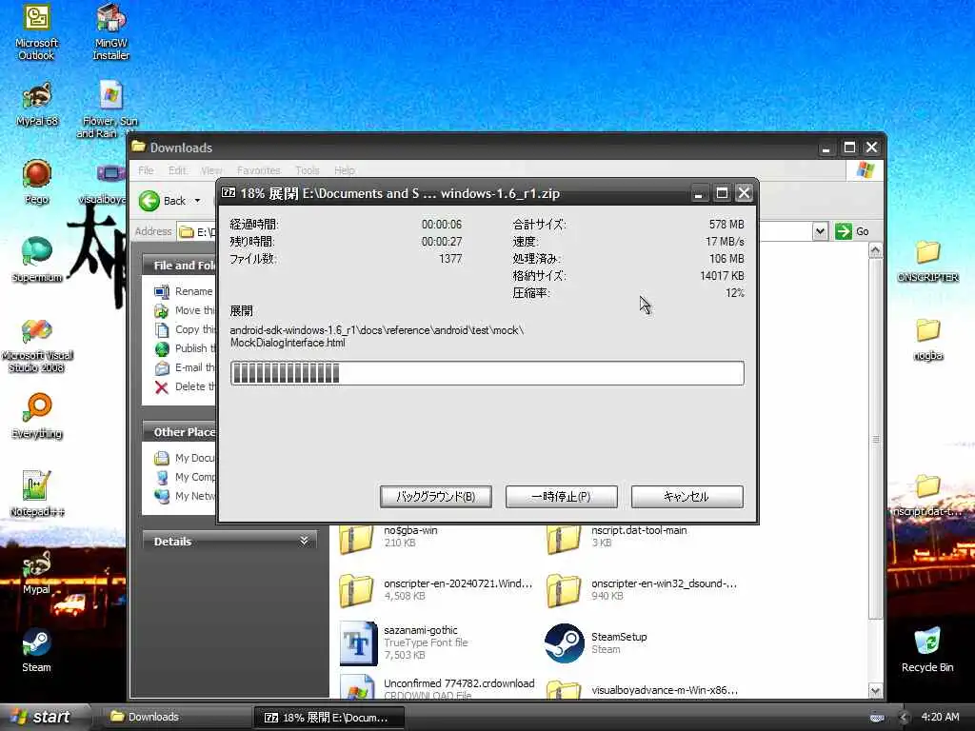Click Move this file link
The width and height of the screenshot is (975, 731).
click(x=194, y=310)
